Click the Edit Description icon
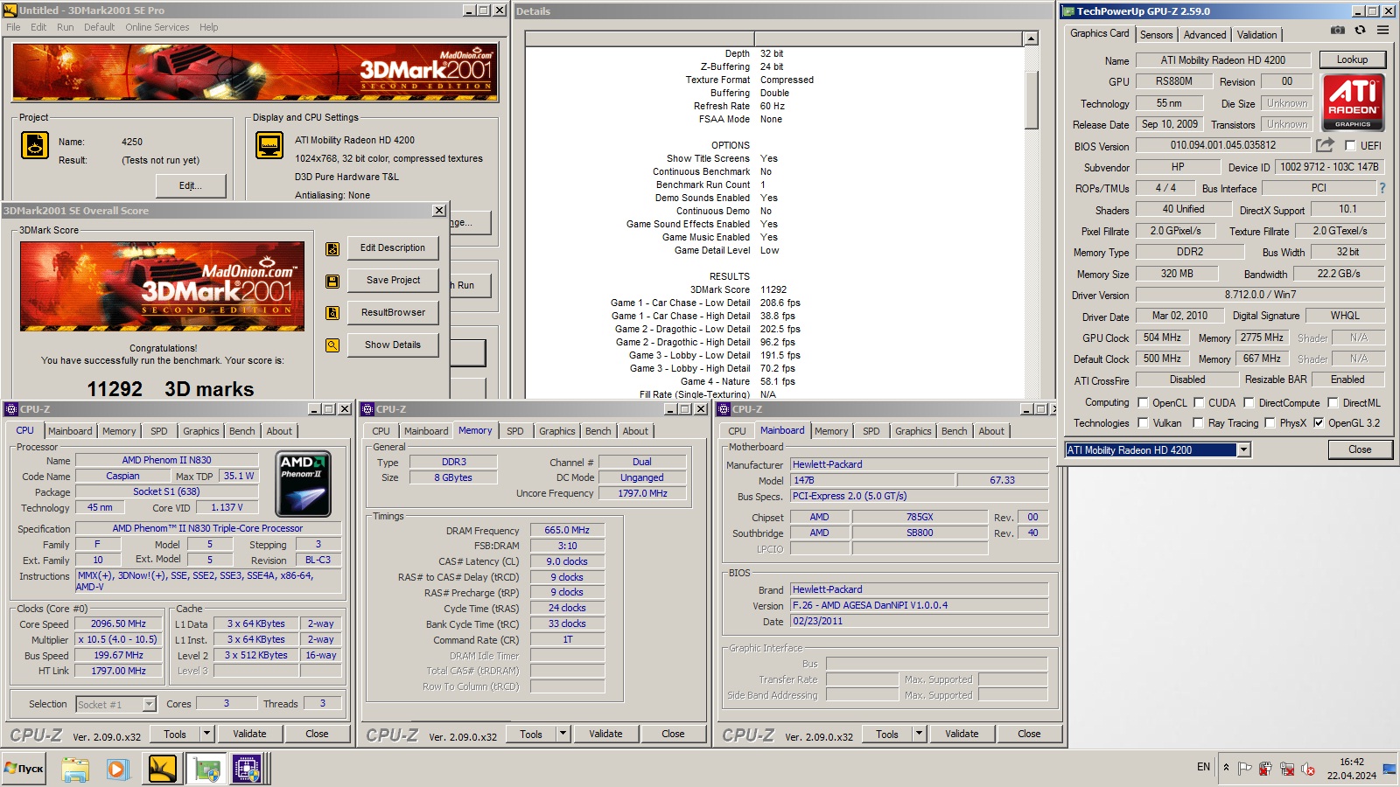This screenshot has width=1400, height=787. pos(332,248)
